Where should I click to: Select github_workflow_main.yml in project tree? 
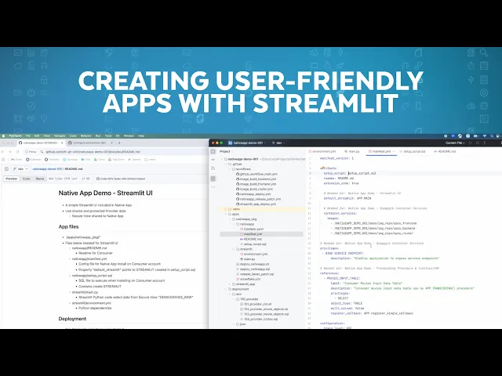[x=256, y=174]
